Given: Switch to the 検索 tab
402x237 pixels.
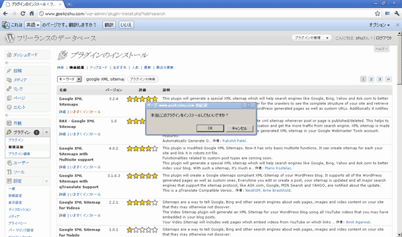Looking at the screenshot, I should [60, 68].
